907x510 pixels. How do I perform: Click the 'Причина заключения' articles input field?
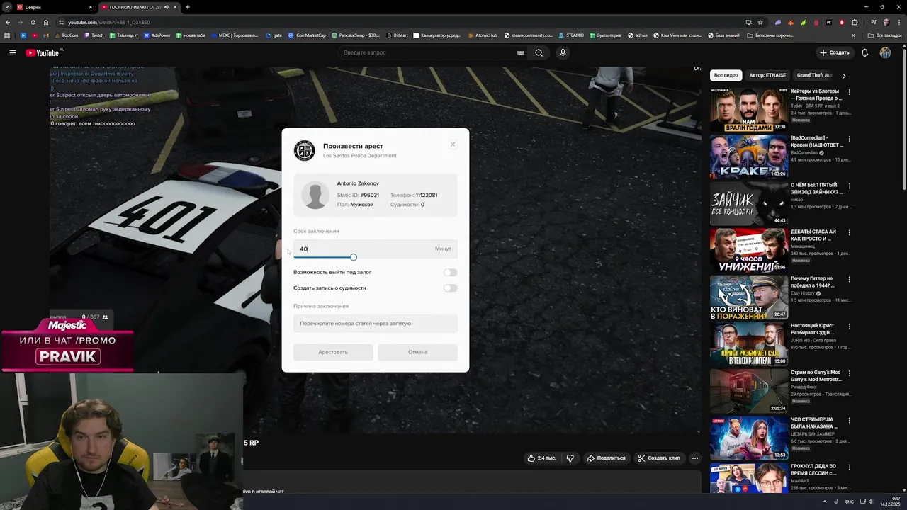376,324
